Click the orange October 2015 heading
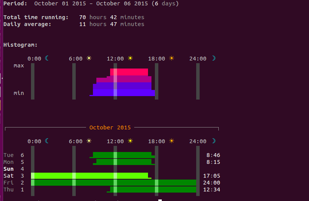This screenshot has width=309, height=201. tap(110, 127)
